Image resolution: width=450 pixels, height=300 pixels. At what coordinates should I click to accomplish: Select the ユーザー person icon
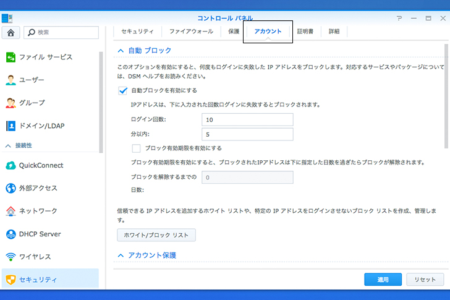[x=11, y=80]
